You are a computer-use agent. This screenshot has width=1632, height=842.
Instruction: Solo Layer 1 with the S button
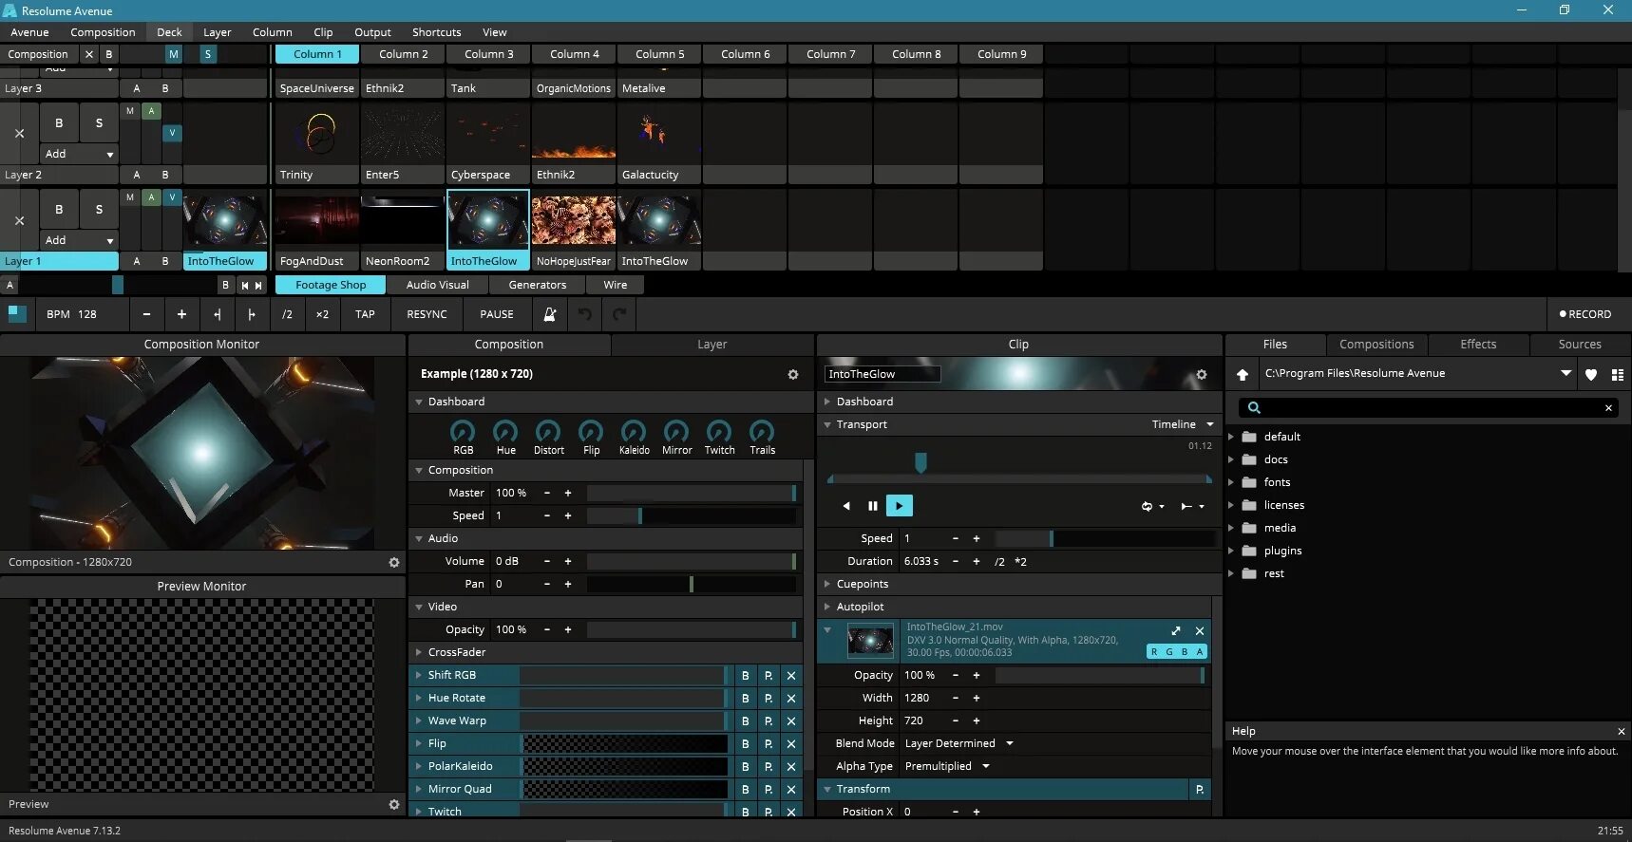click(x=99, y=209)
